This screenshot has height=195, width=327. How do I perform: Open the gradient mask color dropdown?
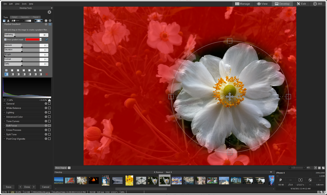coord(41,40)
